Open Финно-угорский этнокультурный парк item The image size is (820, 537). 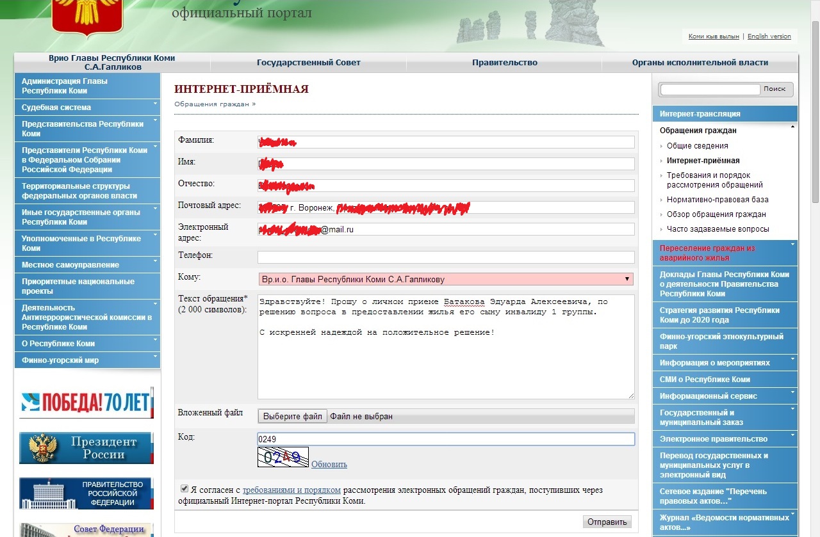coord(725,341)
